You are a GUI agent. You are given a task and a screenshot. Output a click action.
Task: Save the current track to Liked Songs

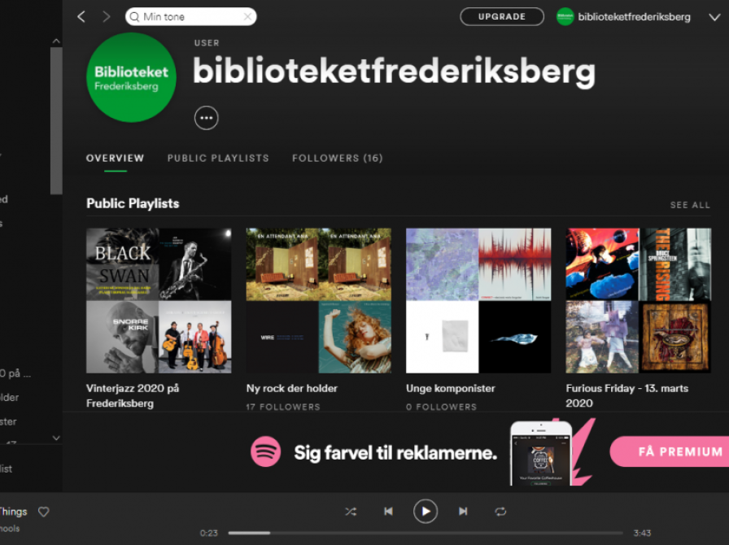click(44, 512)
